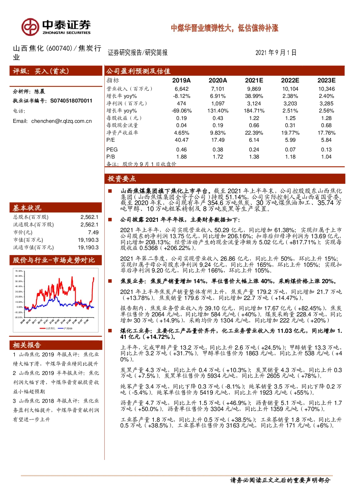Select P/E value 40.47
This screenshot has width=354, height=501.
[x=182, y=140]
